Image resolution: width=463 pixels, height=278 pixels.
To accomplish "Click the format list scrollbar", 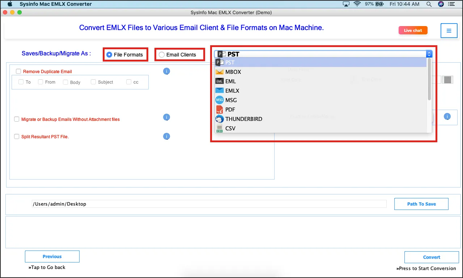I will pyautogui.click(x=429, y=79).
